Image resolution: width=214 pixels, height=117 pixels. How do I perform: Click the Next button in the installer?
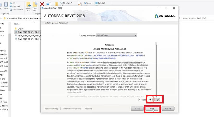(152, 109)
